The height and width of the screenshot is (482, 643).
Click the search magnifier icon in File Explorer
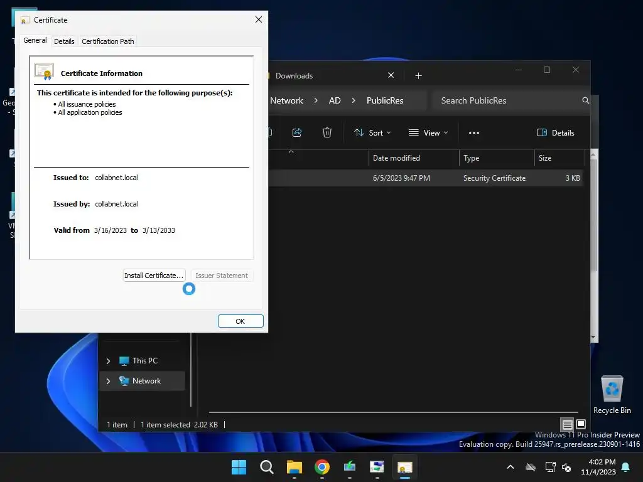586,100
